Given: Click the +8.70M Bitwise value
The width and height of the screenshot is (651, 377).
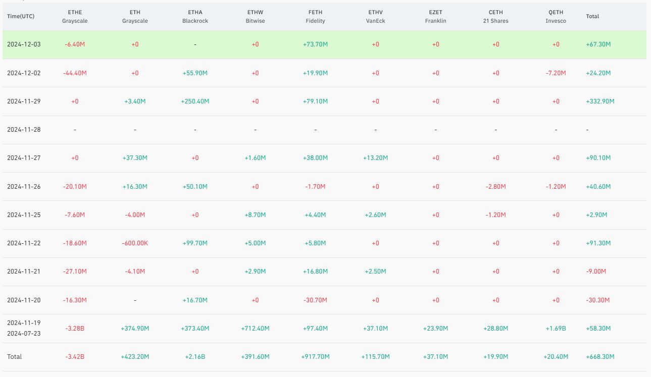Looking at the screenshot, I should coord(255,215).
